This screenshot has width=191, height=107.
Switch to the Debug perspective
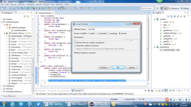[x=185, y=8]
